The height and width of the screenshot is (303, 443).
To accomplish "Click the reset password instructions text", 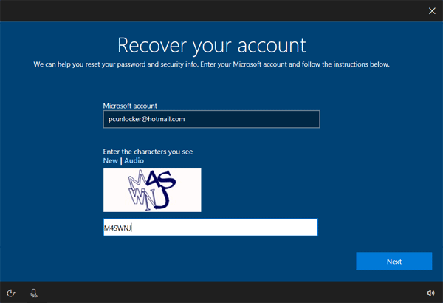I will (211, 64).
